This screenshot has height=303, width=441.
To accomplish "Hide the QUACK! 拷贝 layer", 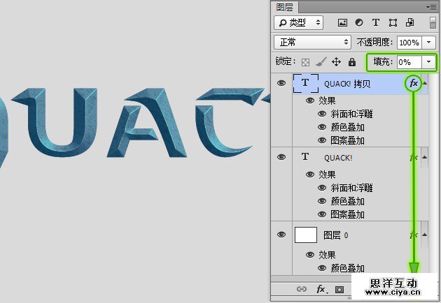I will [x=281, y=83].
